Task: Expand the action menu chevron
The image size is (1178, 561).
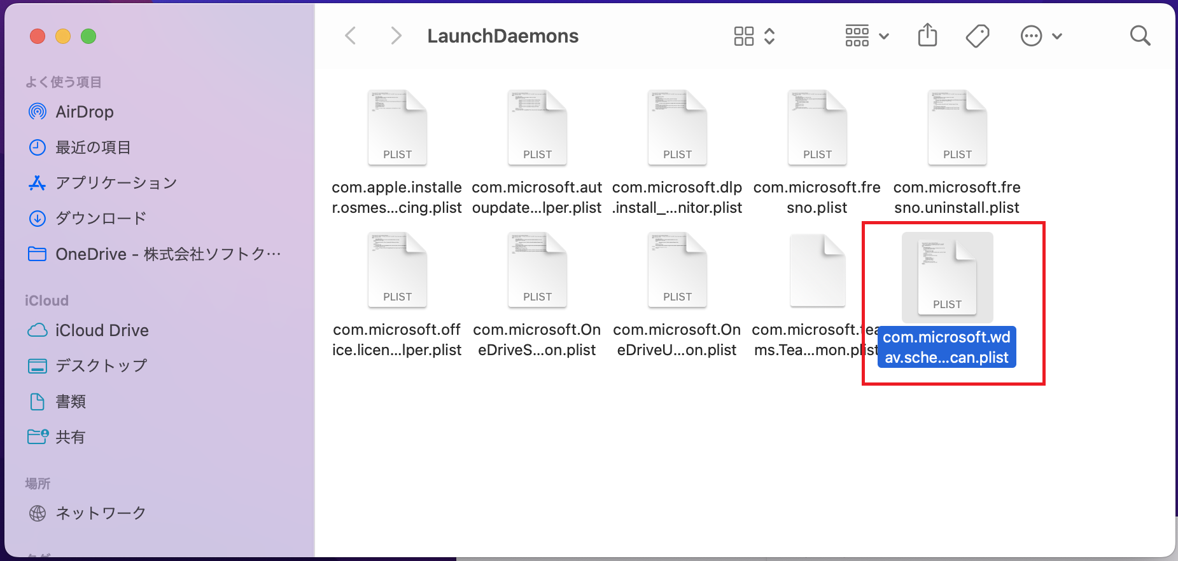Action: pyautogui.click(x=1057, y=37)
